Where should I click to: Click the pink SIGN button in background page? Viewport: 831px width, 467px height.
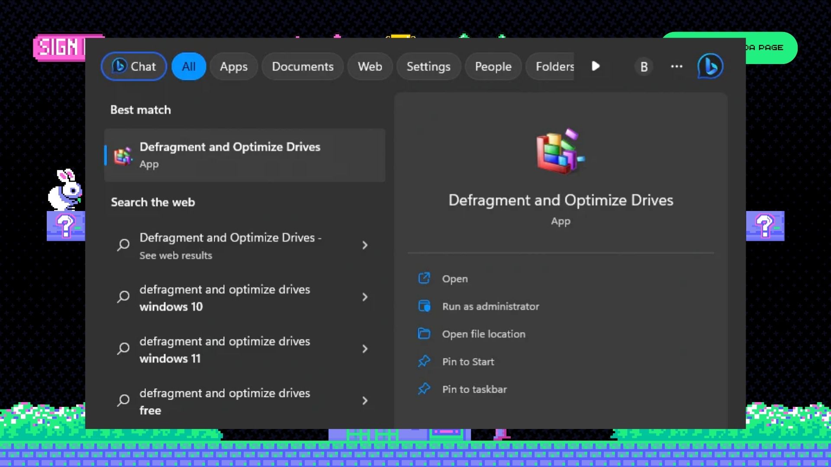59,48
